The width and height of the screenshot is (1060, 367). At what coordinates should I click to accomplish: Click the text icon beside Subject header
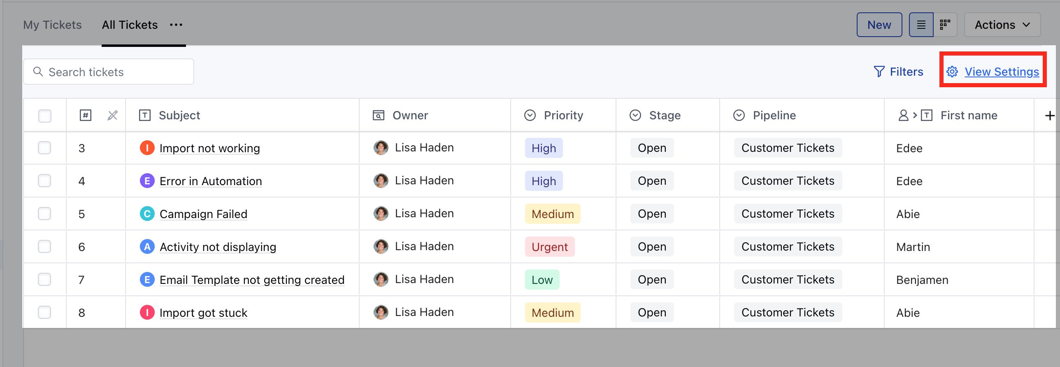[144, 115]
